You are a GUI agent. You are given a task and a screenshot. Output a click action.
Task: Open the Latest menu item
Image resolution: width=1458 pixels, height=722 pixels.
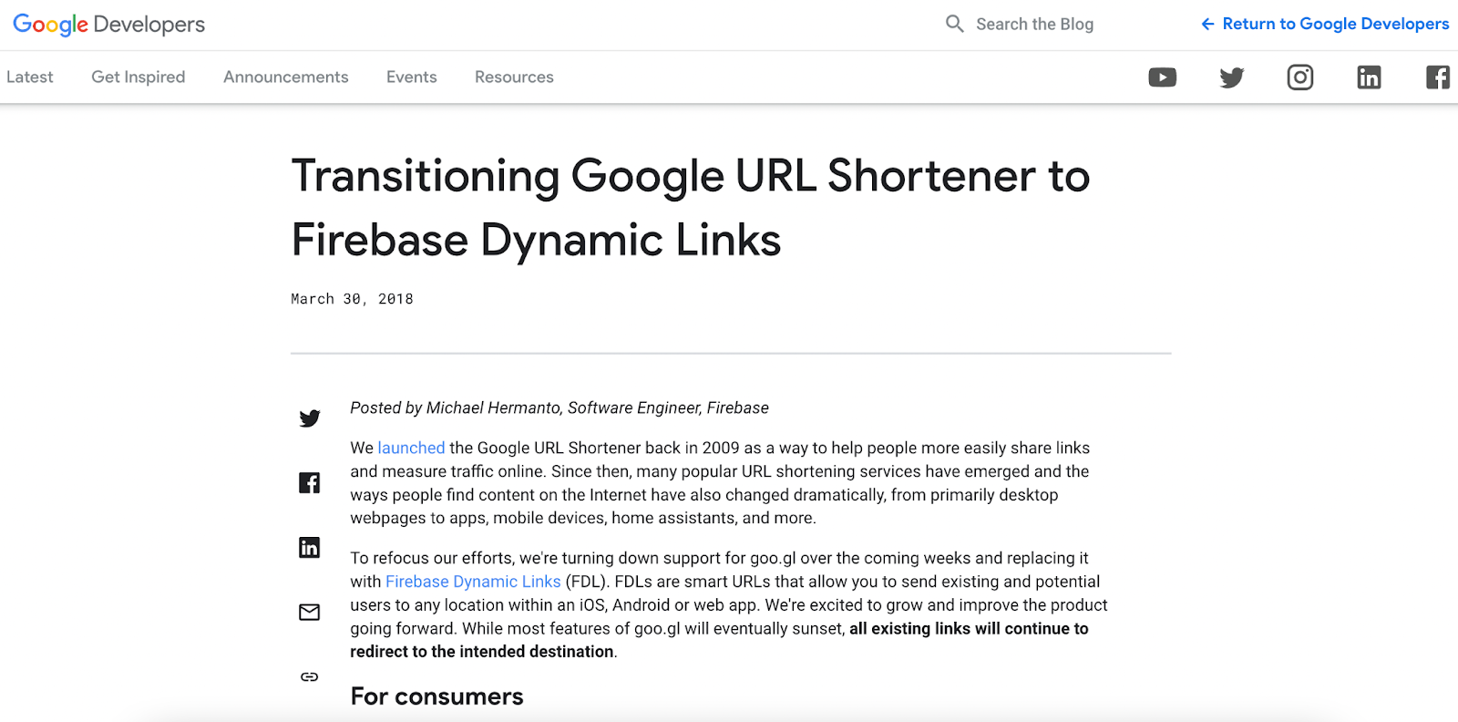(x=30, y=77)
